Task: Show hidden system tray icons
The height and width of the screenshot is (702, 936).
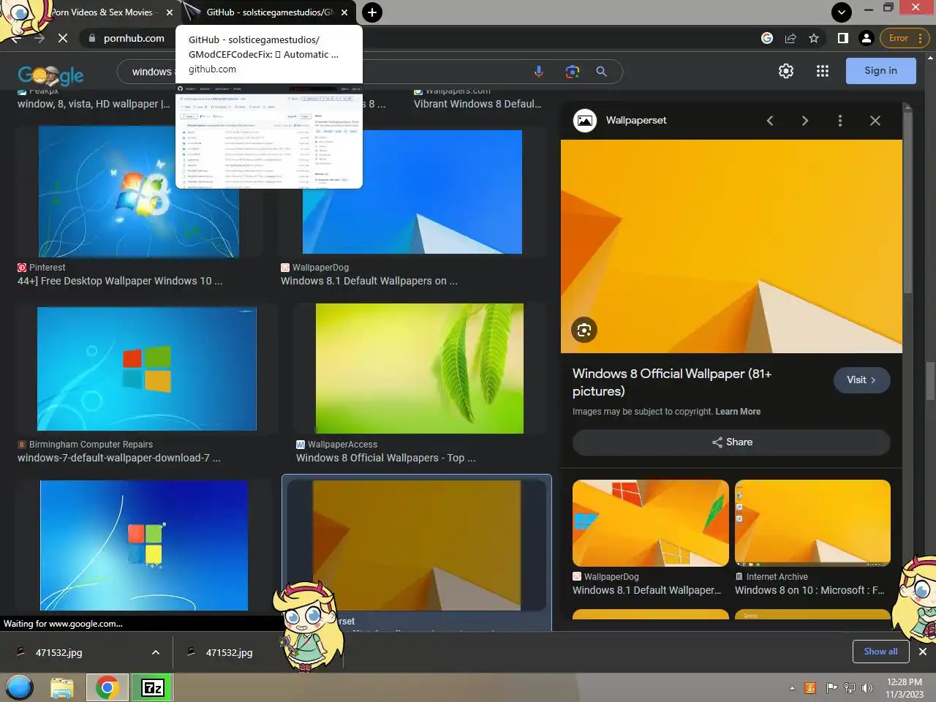Action: 792,688
